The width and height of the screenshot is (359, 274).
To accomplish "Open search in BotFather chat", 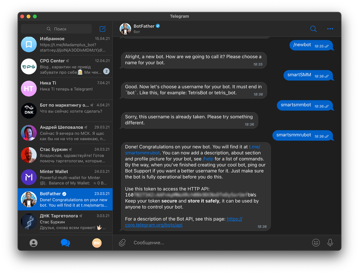I will 313,29.
